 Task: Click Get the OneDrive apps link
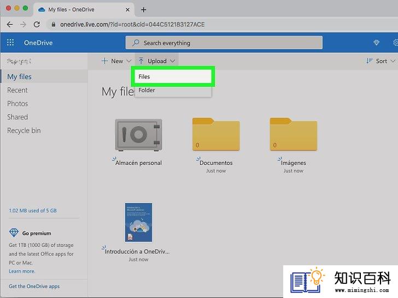(34, 287)
